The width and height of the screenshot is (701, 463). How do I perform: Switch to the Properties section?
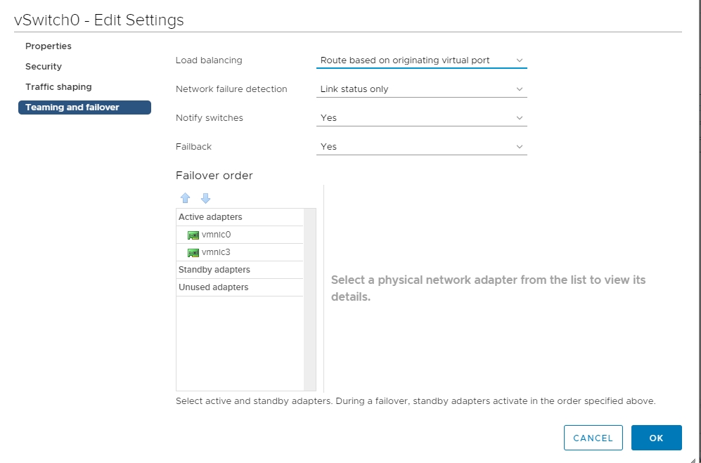click(x=49, y=46)
